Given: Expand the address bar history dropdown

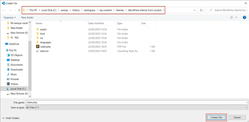Looking at the screenshot, I should [194, 10].
